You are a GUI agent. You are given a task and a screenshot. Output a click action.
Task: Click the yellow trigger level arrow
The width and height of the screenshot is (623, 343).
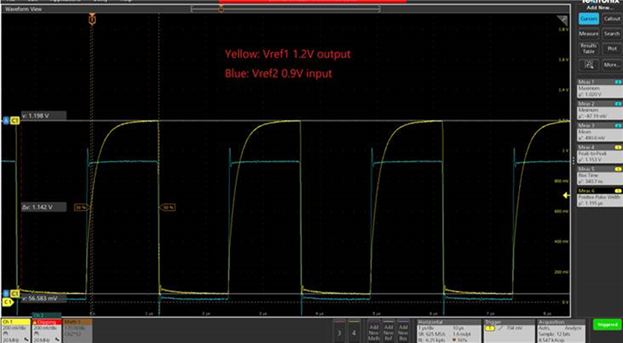coord(566,195)
